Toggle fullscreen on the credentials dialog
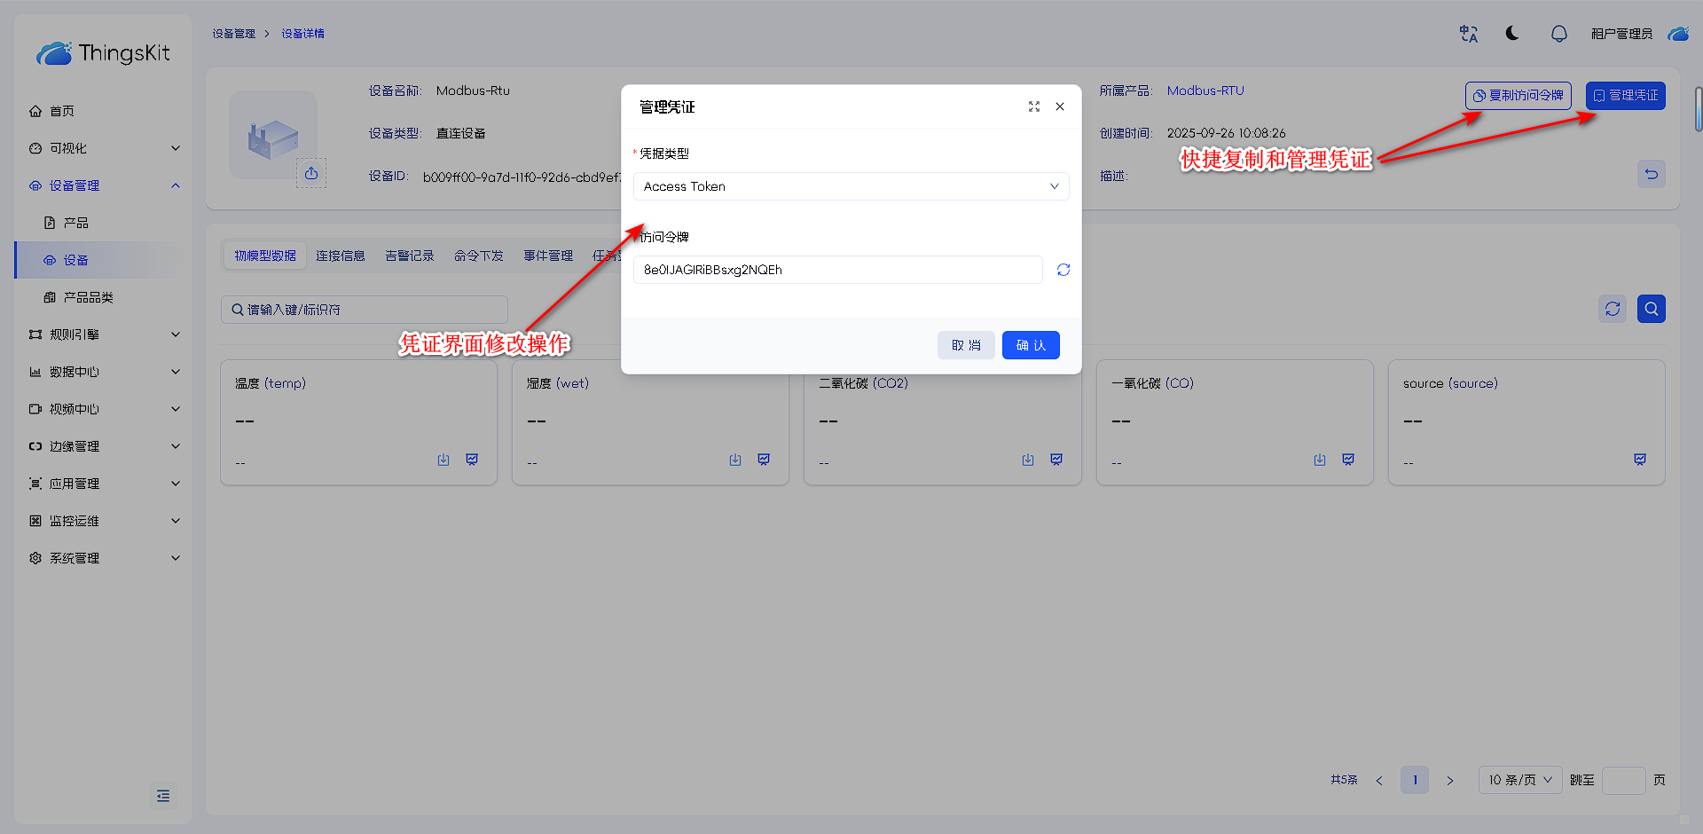Image resolution: width=1703 pixels, height=834 pixels. point(1033,106)
